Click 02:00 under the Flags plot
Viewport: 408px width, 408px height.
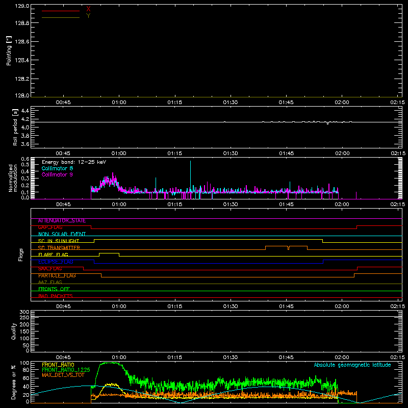click(342, 307)
